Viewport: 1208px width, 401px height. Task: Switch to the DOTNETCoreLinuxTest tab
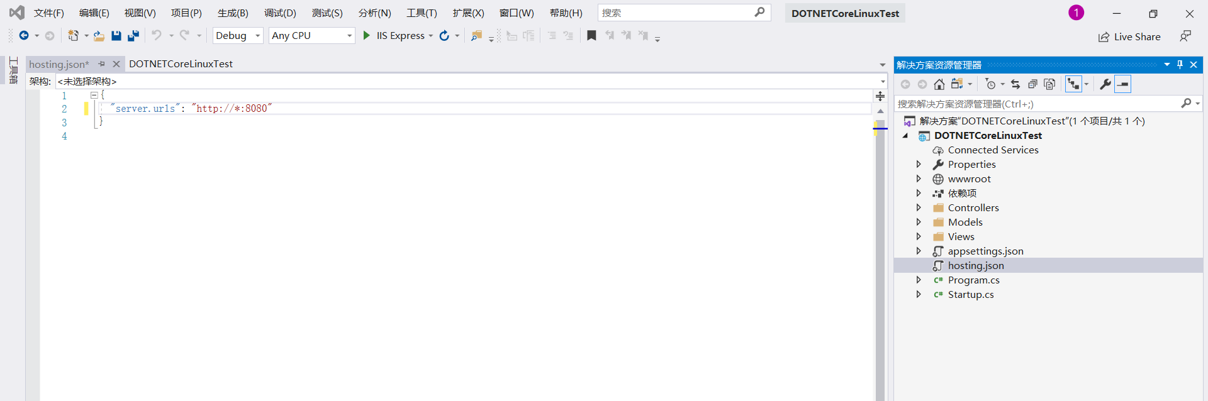coord(181,64)
